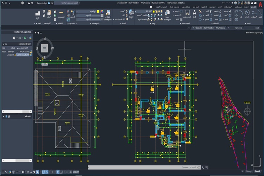Open the DIMLINE layer dropdown

coord(136,11)
